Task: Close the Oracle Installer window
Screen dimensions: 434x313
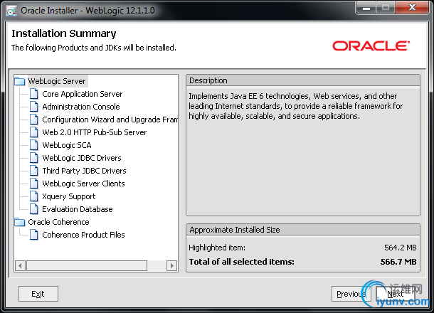Action: coord(412,8)
